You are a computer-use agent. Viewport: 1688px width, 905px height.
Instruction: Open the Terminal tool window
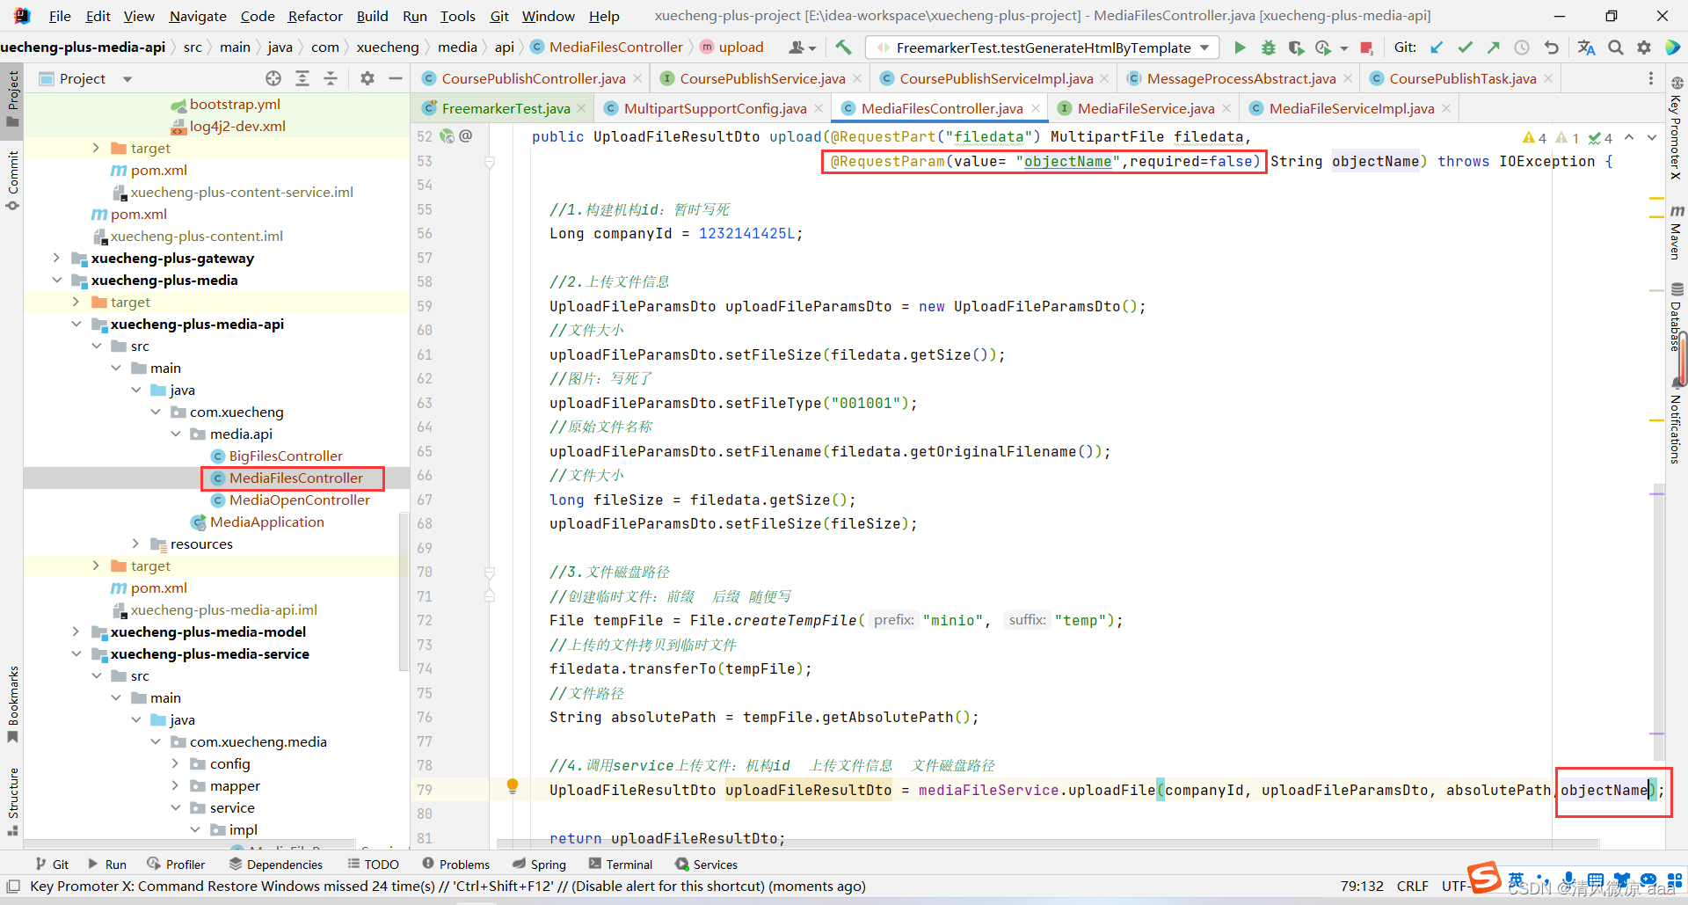[x=621, y=865]
